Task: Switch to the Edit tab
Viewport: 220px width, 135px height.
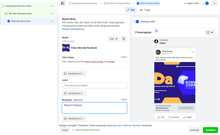Action: click(x=131, y=10)
